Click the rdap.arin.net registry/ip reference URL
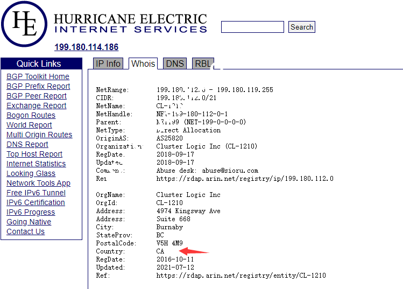 click(245, 179)
